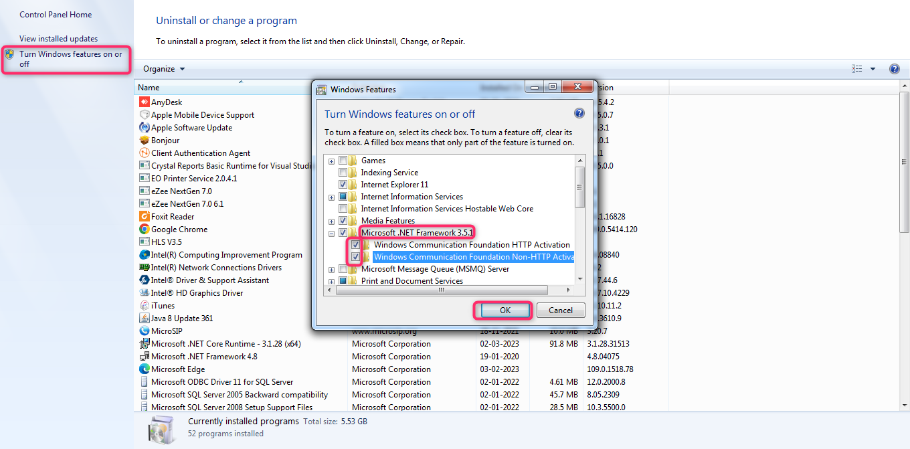Click the Intel Network Connections Drivers icon
This screenshot has width=910, height=449.
144,268
